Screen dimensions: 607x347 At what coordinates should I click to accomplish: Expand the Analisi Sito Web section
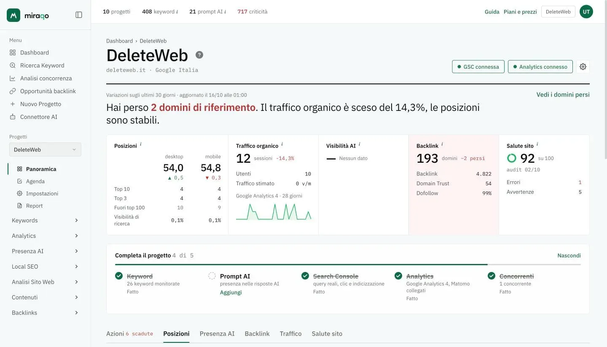pos(45,282)
